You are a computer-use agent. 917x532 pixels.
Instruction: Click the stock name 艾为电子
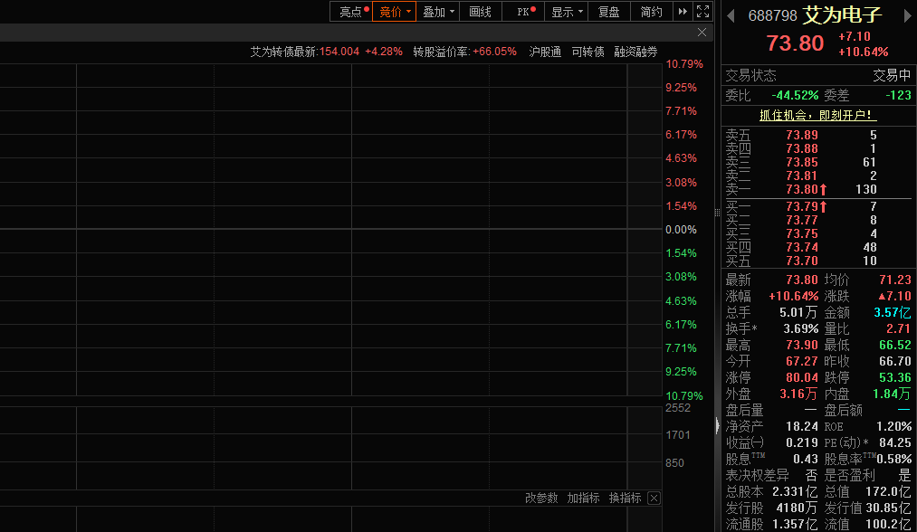(x=842, y=15)
